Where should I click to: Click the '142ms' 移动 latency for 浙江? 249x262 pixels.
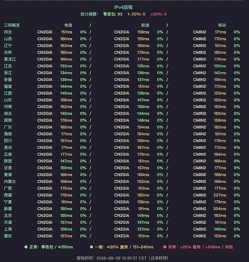pyautogui.click(x=220, y=73)
